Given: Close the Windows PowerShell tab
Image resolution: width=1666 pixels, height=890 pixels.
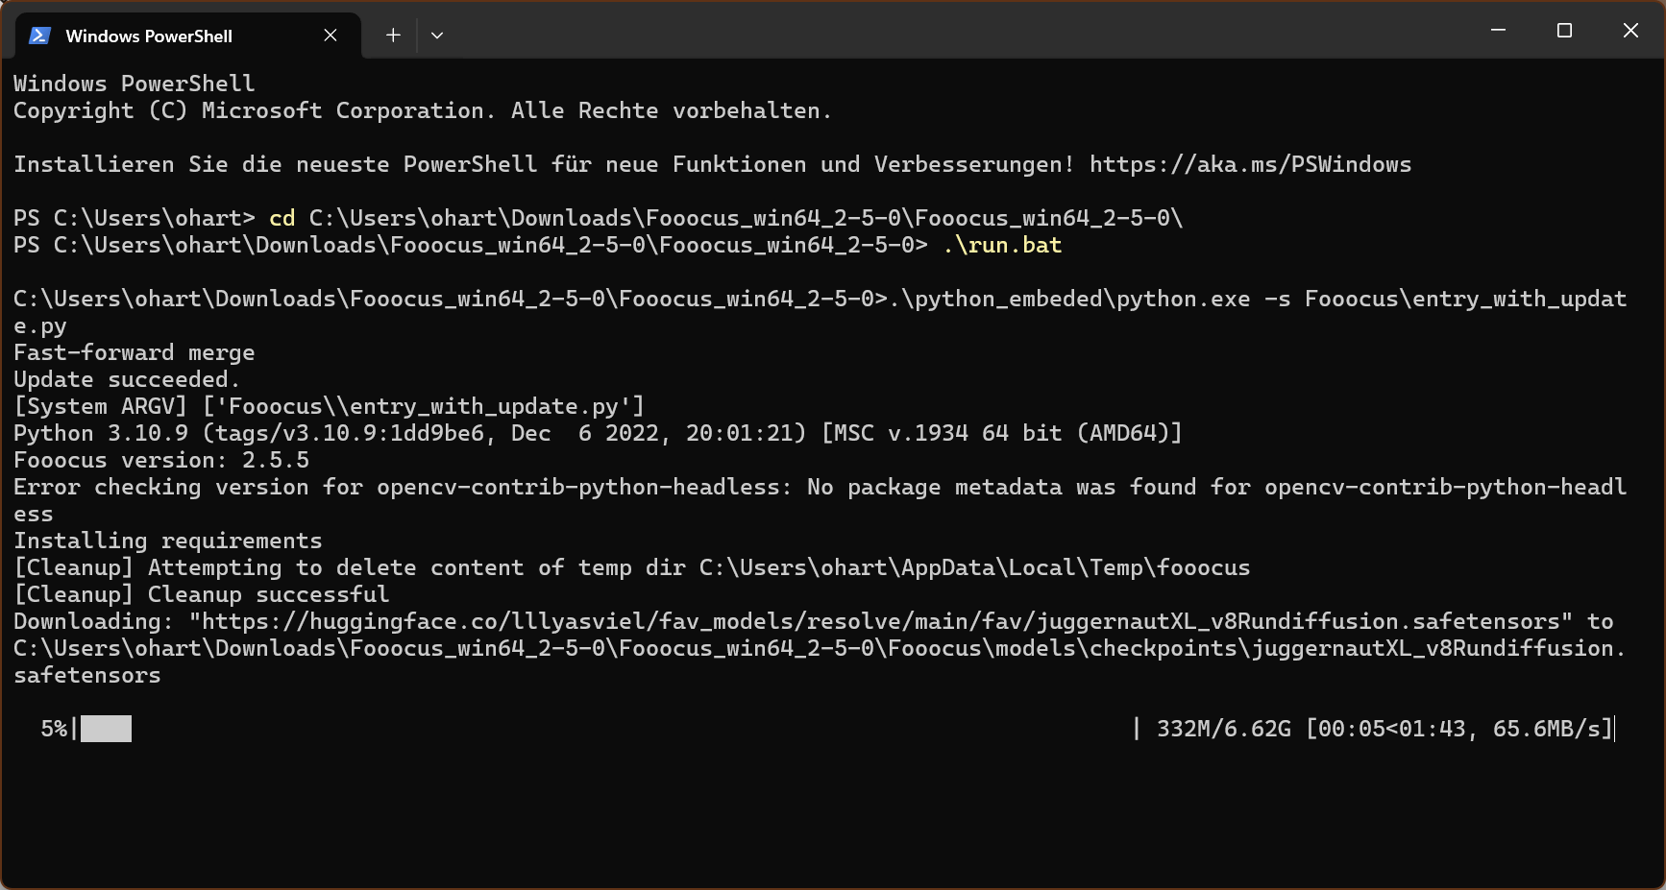Looking at the screenshot, I should point(331,36).
